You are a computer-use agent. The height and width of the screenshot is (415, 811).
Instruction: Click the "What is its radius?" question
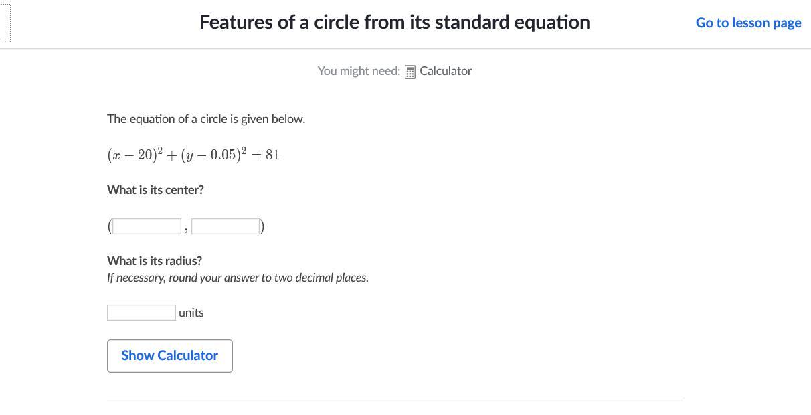click(155, 261)
